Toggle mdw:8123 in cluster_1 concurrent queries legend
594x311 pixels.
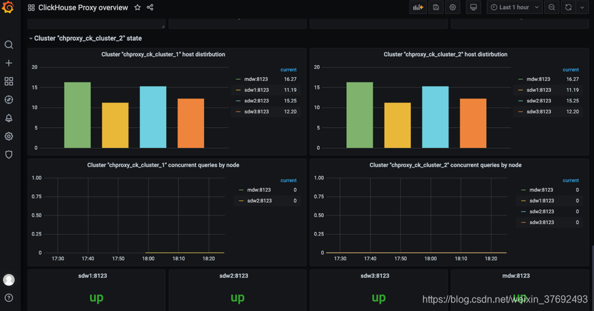[259, 190]
